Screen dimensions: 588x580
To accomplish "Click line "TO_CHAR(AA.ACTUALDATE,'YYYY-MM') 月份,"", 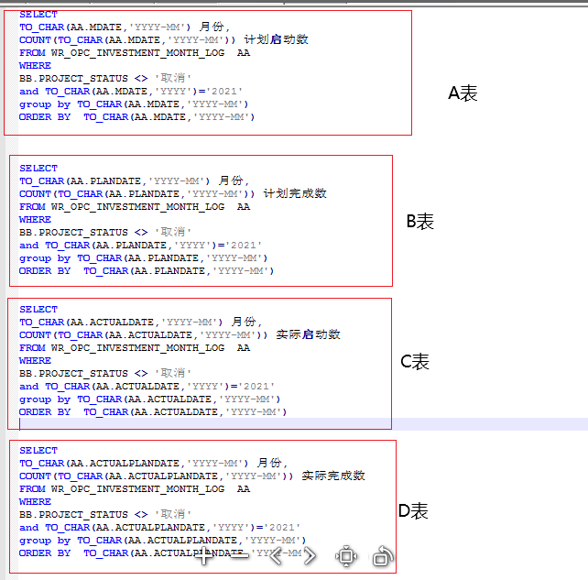I will (140, 322).
